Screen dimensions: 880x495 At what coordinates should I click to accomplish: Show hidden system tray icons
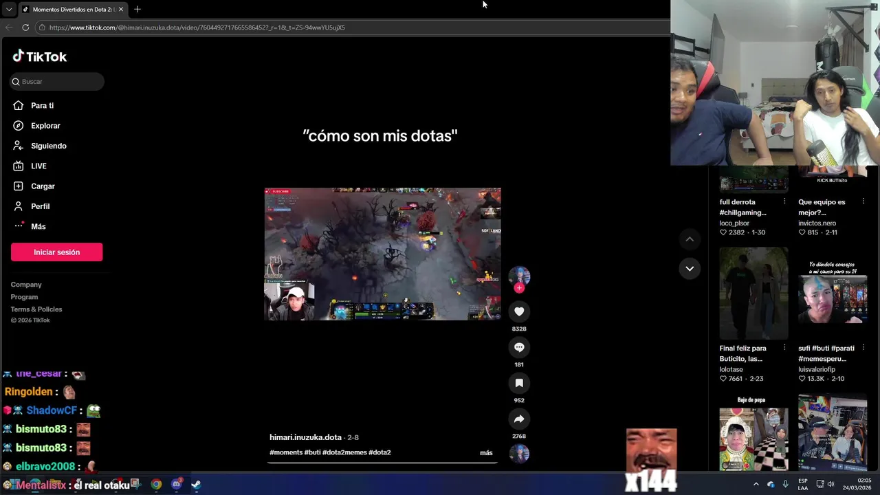click(756, 485)
